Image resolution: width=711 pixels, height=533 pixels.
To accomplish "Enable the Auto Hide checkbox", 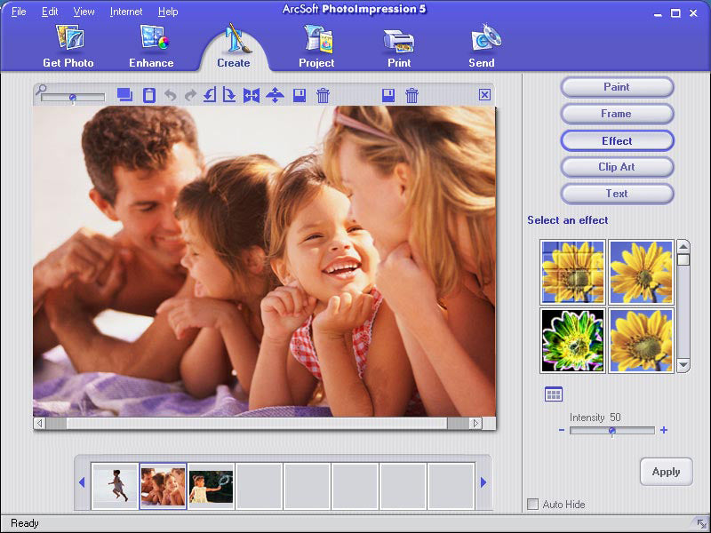I will point(532,505).
